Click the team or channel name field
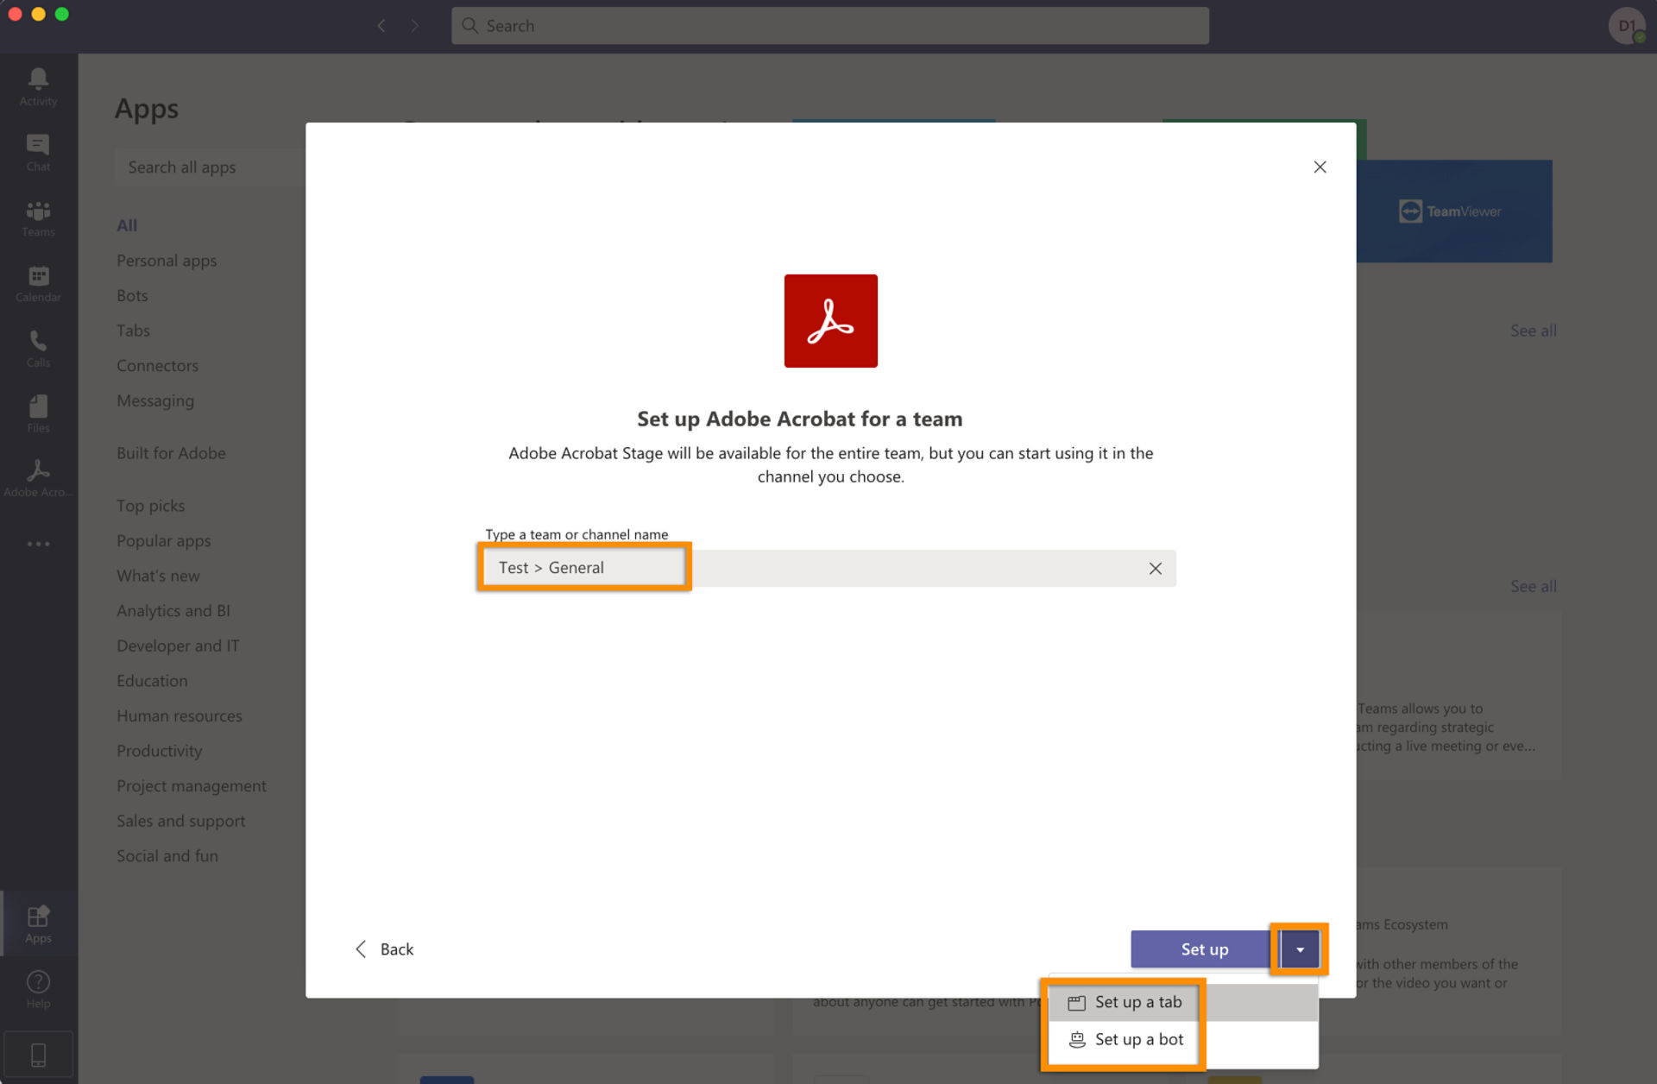Image resolution: width=1657 pixels, height=1084 pixels. (829, 568)
